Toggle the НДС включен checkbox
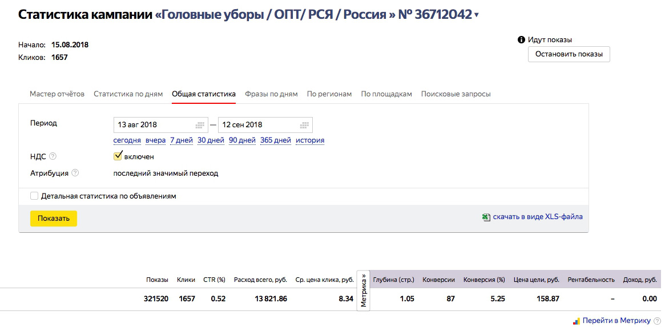 coord(118,156)
